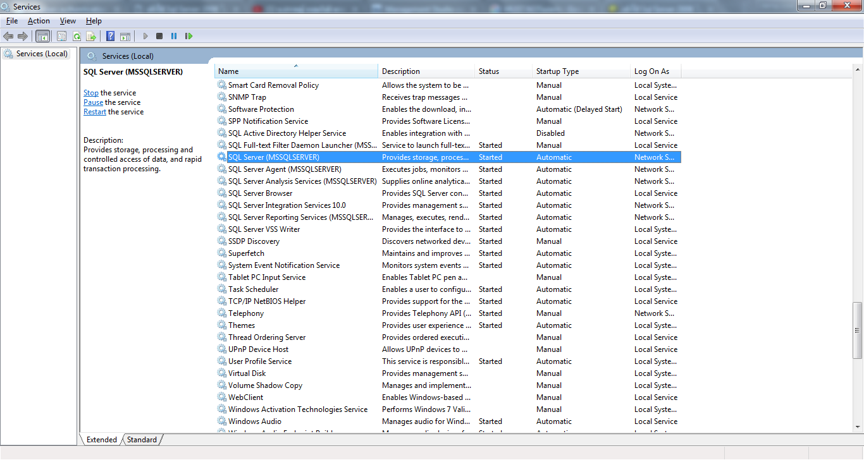This screenshot has width=864, height=460.
Task: Refresh the services list from toolbar
Action: pyautogui.click(x=77, y=36)
